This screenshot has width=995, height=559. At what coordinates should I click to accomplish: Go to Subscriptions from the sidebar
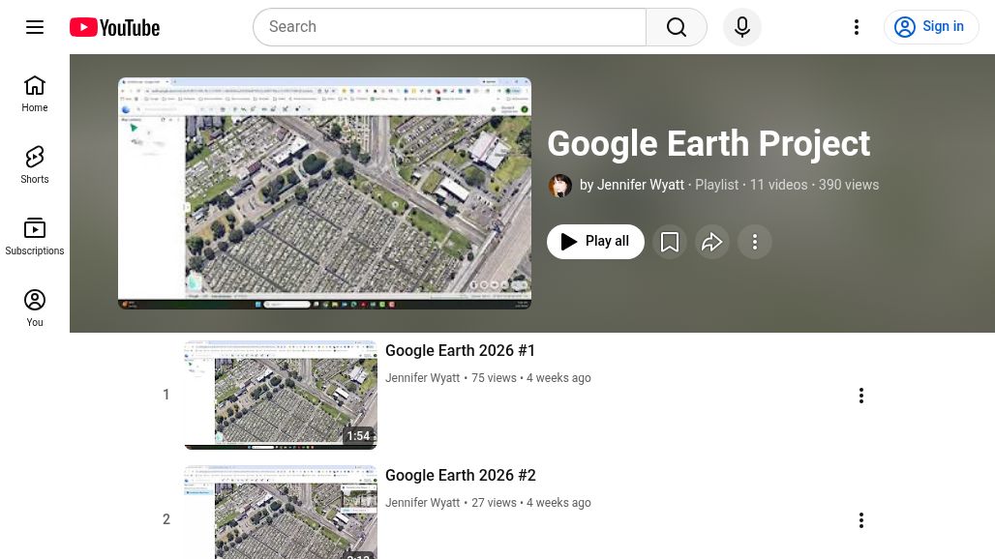pos(35,236)
